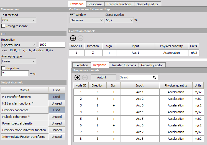Open the Averaging type Linear dropdown
Viewport: 207px width, 145px height.
coord(19,61)
